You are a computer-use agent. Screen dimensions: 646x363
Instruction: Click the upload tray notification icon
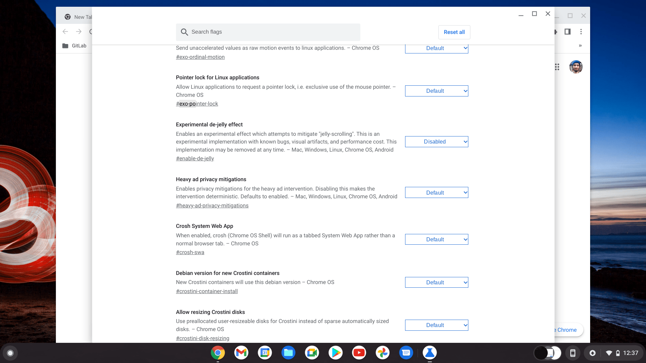coord(593,353)
